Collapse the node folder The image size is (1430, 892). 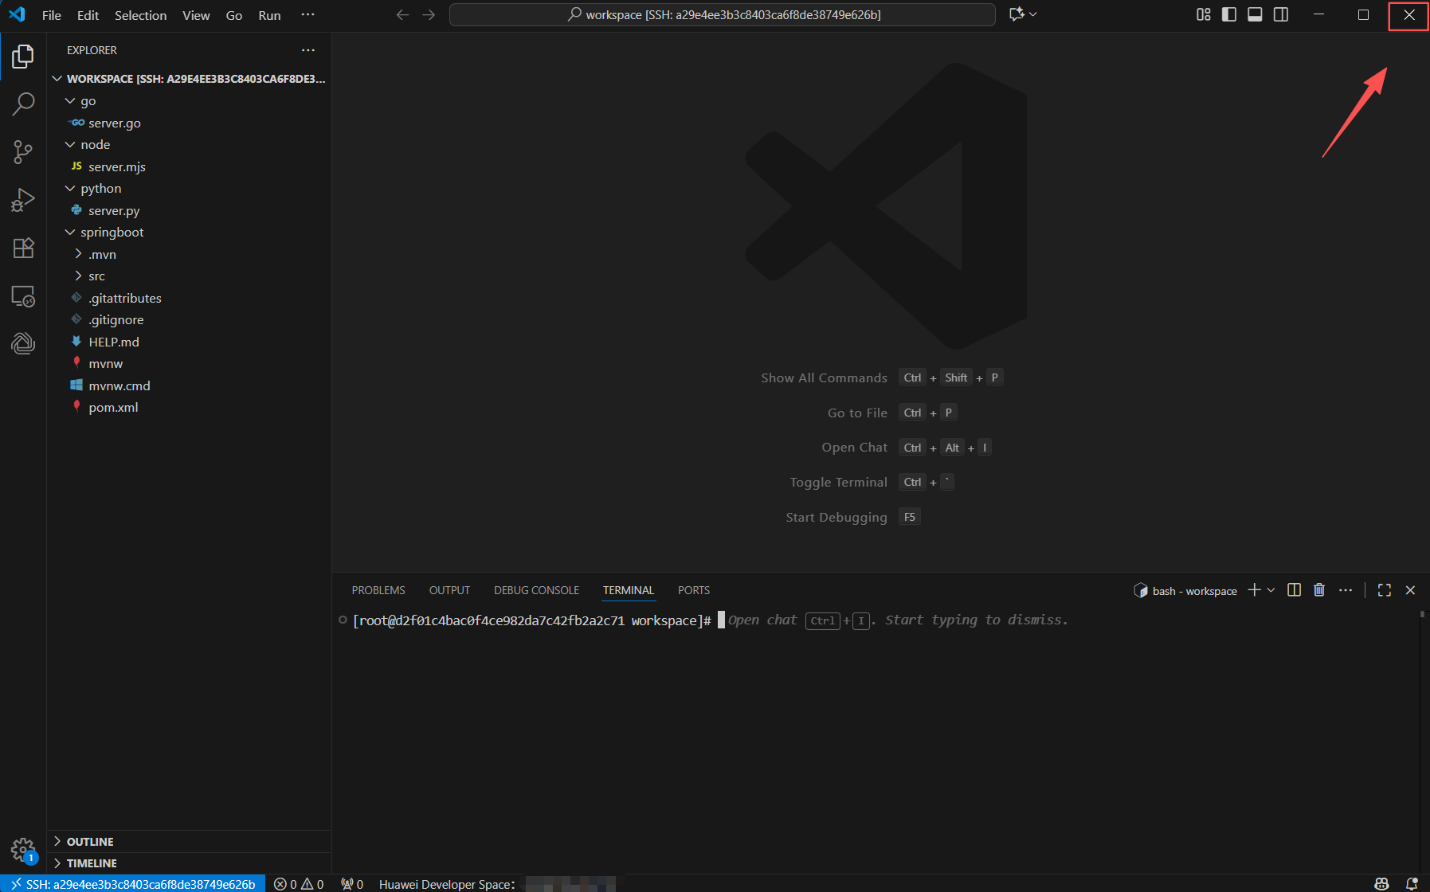tap(190, 145)
